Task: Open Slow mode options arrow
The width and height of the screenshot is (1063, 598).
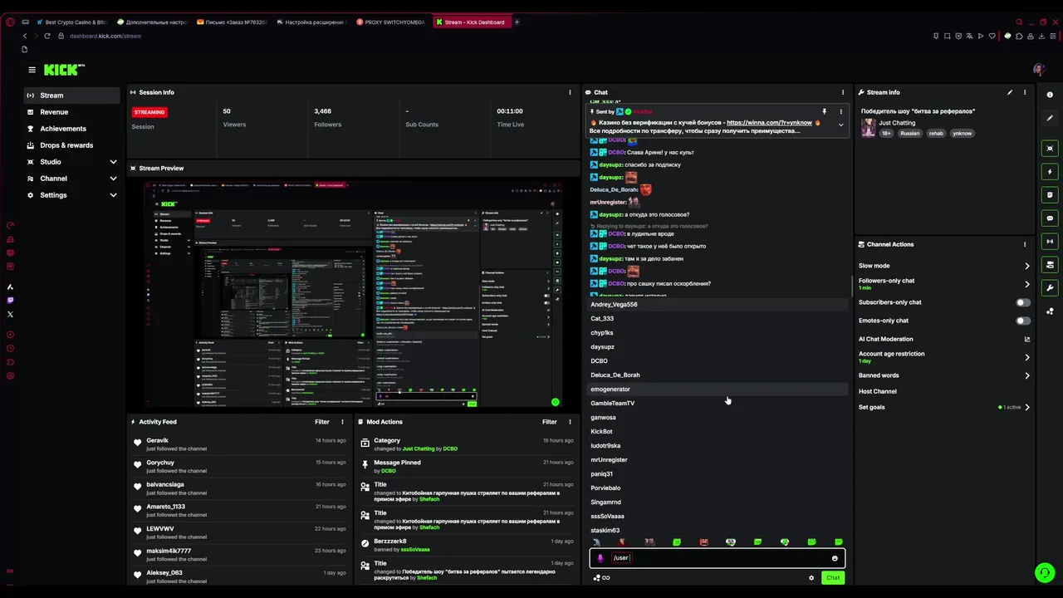Action: [1027, 266]
